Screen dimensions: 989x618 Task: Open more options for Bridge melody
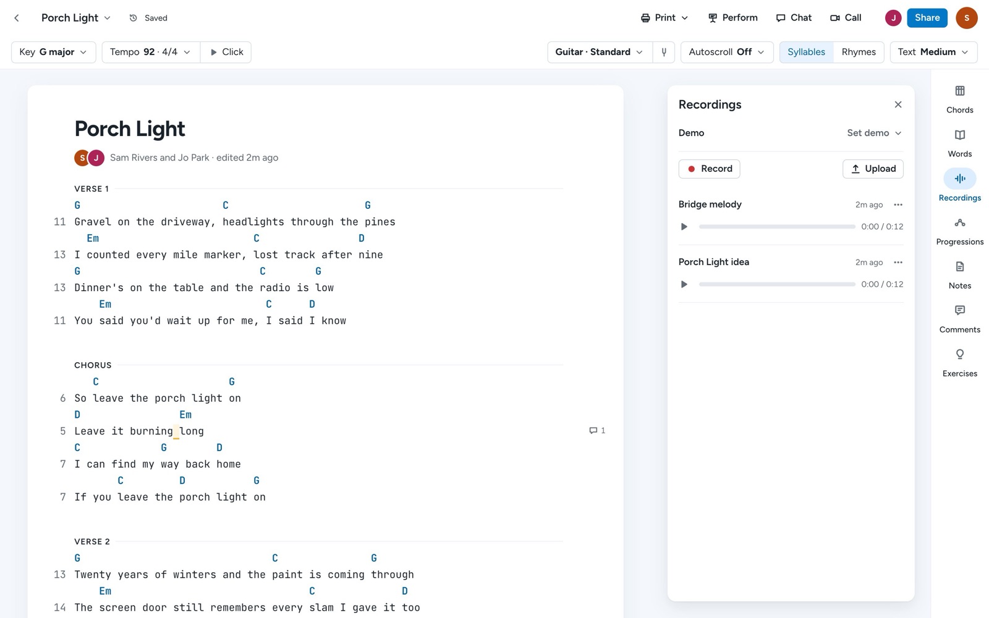click(x=898, y=205)
